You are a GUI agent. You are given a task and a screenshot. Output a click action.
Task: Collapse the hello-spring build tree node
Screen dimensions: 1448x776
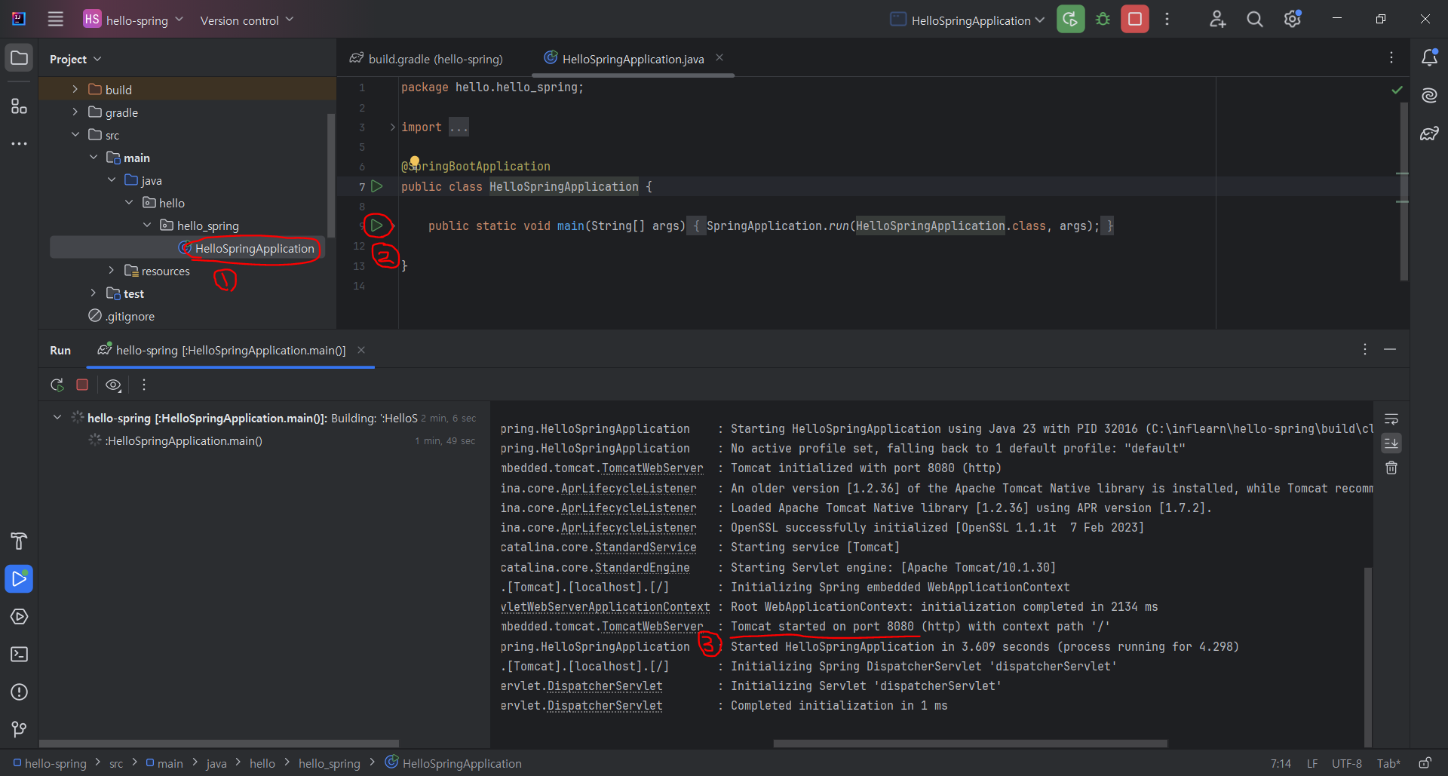(57, 417)
